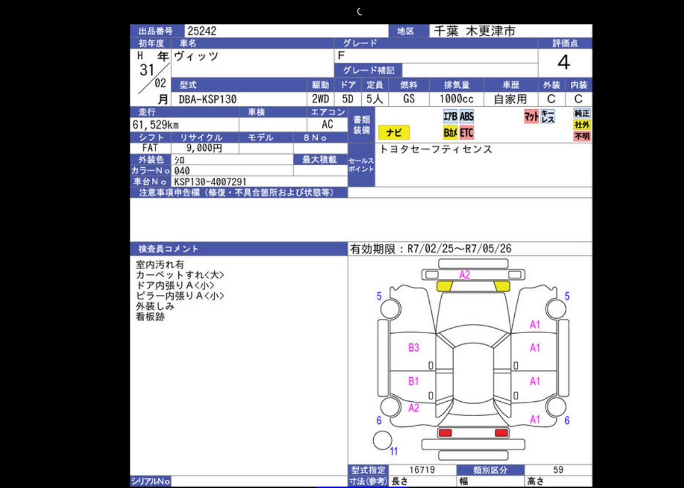Click the A2 mark near left rear wheel
Viewport: 684px width, 488px height.
click(x=414, y=408)
